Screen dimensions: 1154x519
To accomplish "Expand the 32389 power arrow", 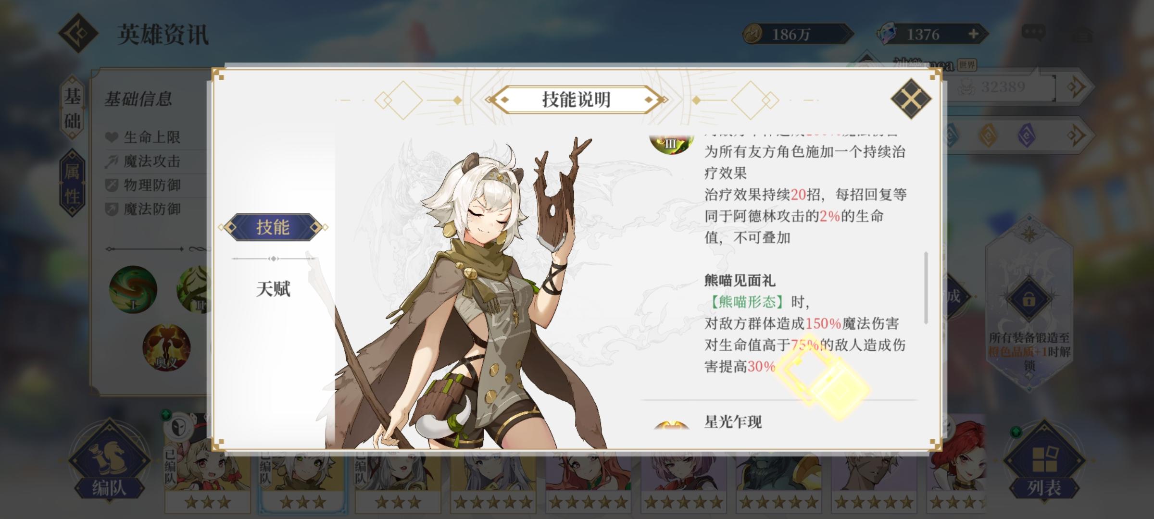I will tap(1076, 87).
